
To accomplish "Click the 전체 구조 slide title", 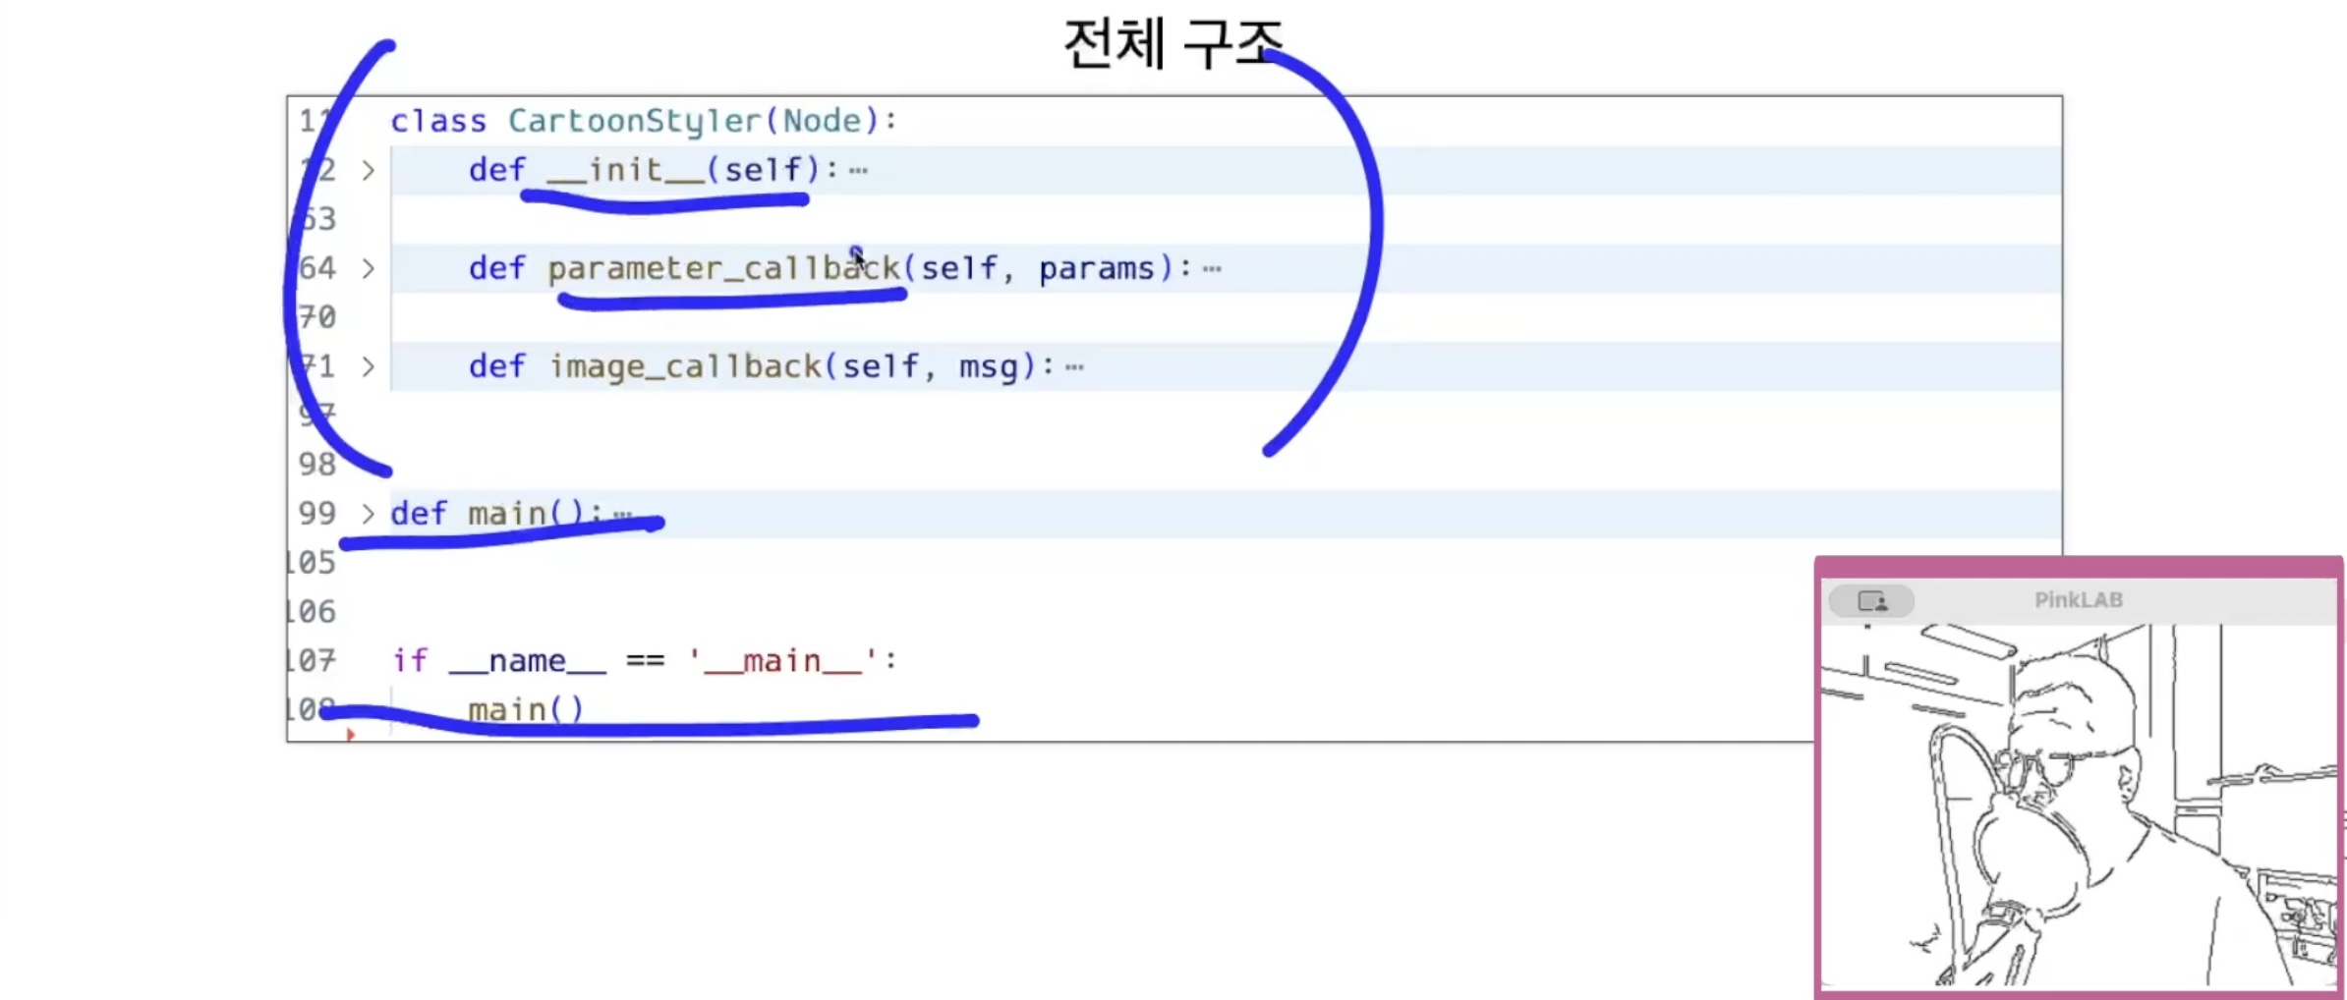I will point(1173,43).
